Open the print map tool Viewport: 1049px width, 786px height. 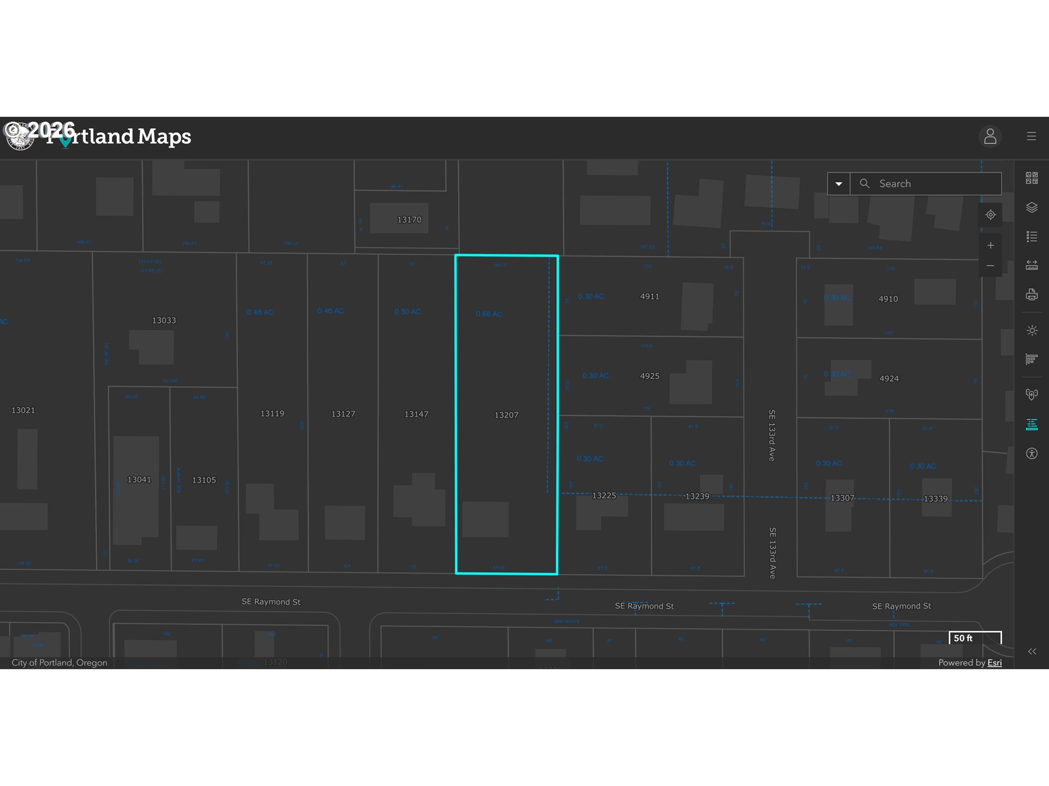pos(1032,295)
